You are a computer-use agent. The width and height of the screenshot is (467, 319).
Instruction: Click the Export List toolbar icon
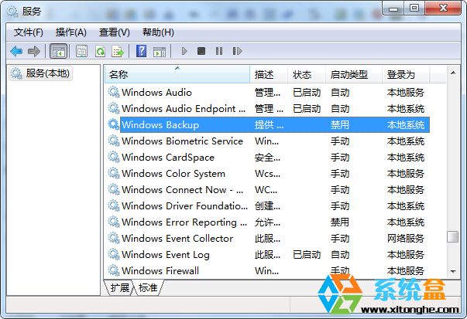pyautogui.click(x=117, y=51)
